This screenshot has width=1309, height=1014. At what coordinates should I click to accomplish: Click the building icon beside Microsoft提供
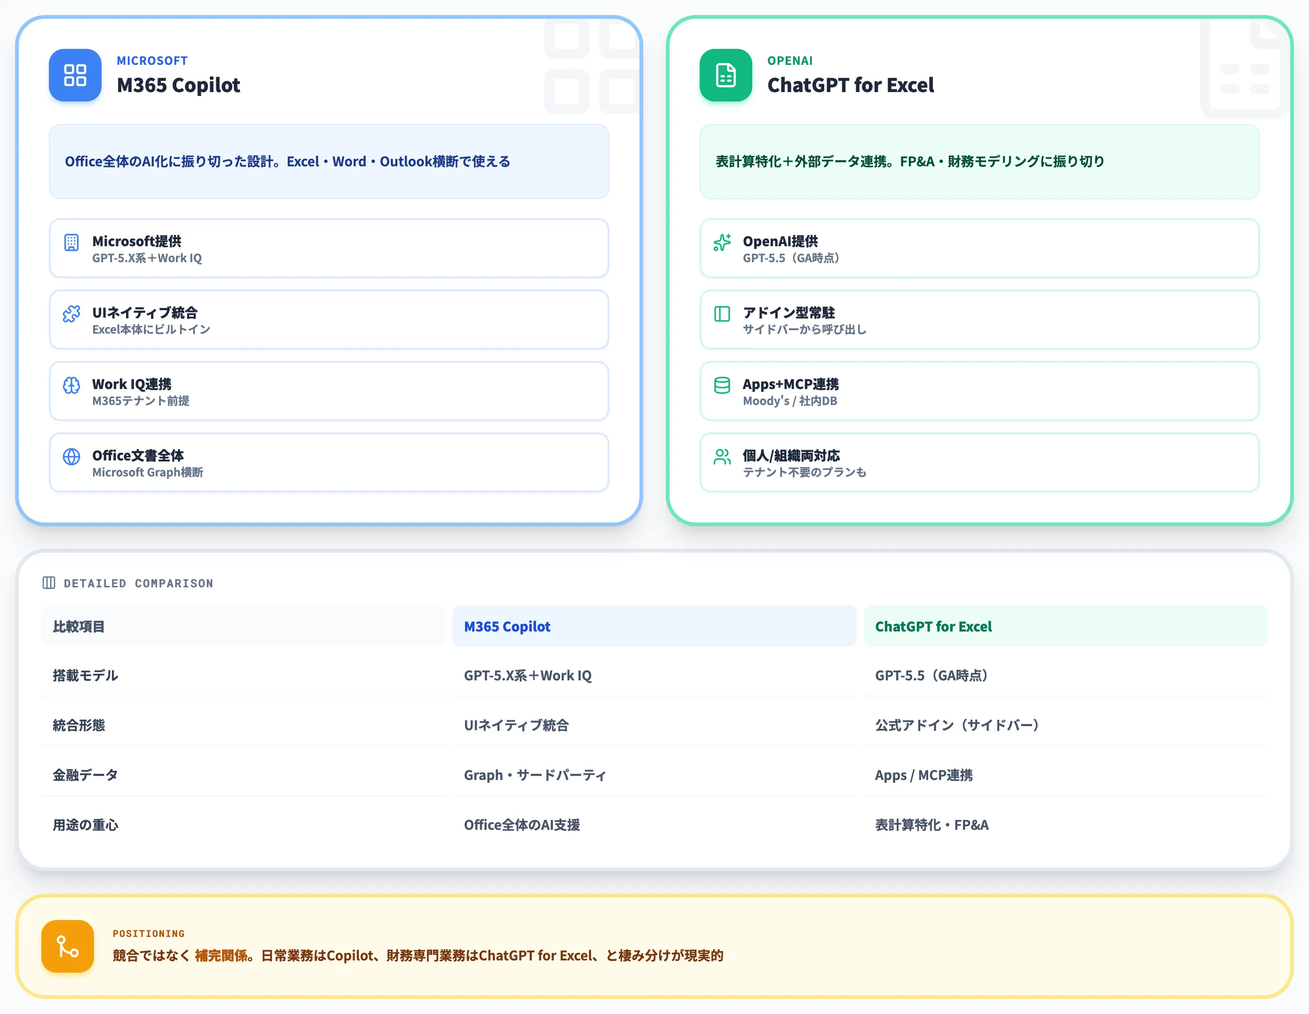click(71, 242)
